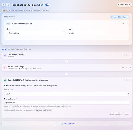Go back with the arrow button
The width and height of the screenshot is (133, 130).
(3, 5)
